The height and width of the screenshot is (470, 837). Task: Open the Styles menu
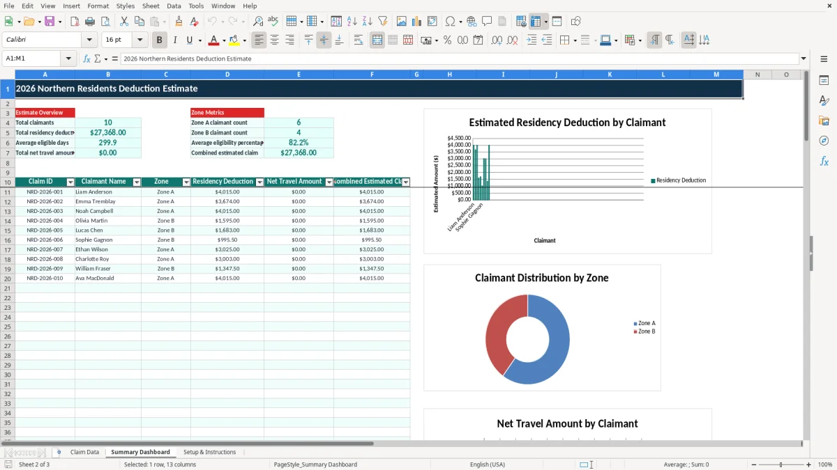click(126, 6)
